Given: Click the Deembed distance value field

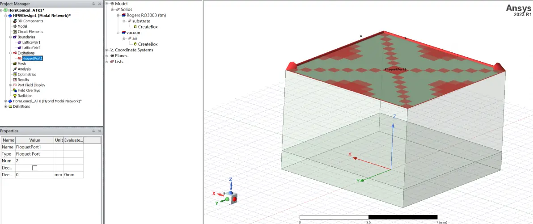Looking at the screenshot, I should tap(34, 175).
